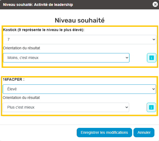Close the Niveau souhaité dialog with X

[155, 5]
